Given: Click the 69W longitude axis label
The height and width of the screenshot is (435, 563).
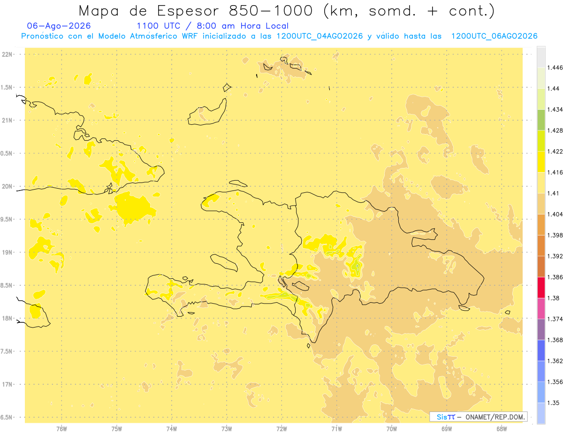Looking at the screenshot, I should [447, 429].
